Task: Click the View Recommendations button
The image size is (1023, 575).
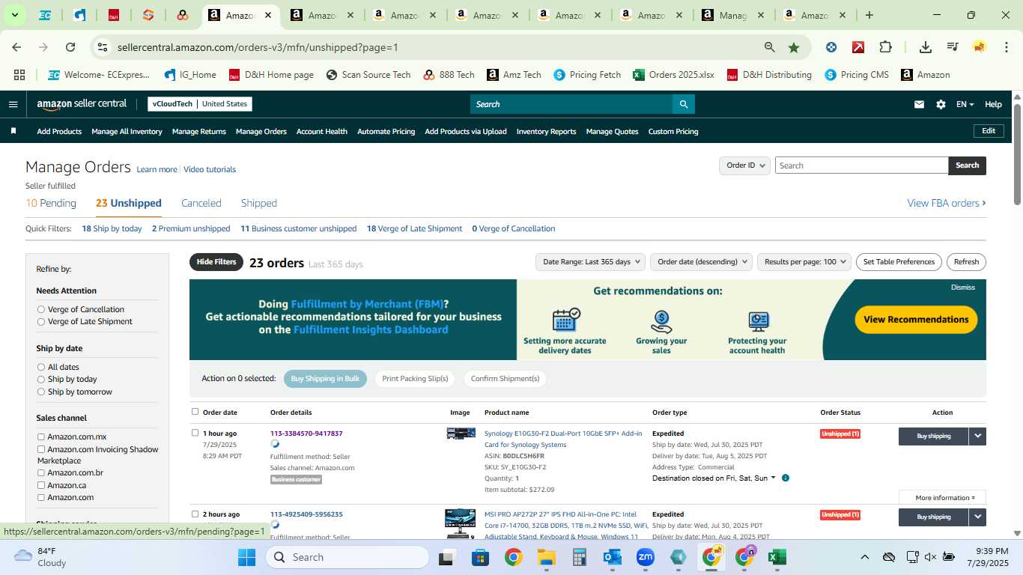Action: [916, 320]
